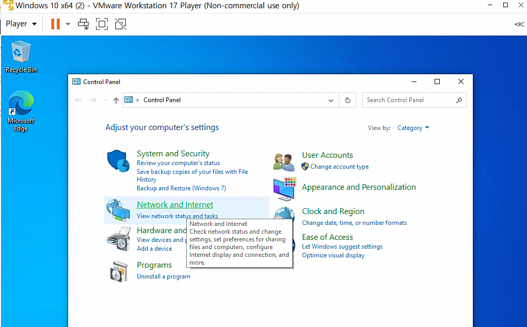Maximize the Control Panel window
This screenshot has height=327, width=527.
(x=437, y=81)
